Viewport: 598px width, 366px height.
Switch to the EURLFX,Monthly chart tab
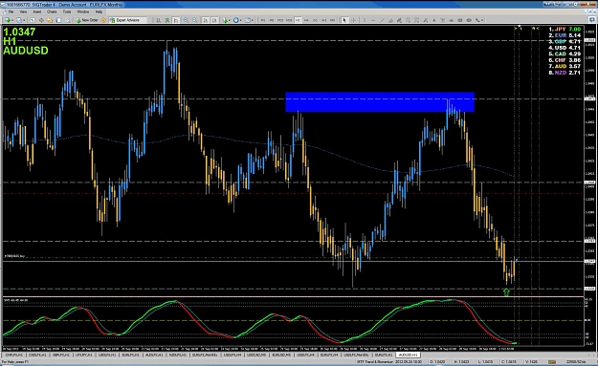[x=205, y=355]
